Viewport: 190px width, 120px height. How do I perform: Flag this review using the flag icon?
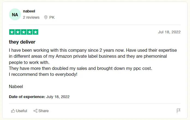click(x=179, y=111)
